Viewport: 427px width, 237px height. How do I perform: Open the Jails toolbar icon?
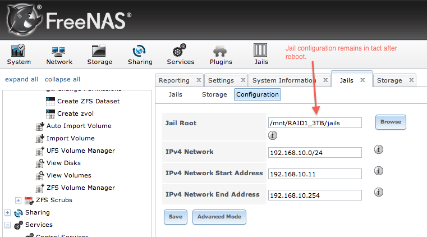point(260,50)
